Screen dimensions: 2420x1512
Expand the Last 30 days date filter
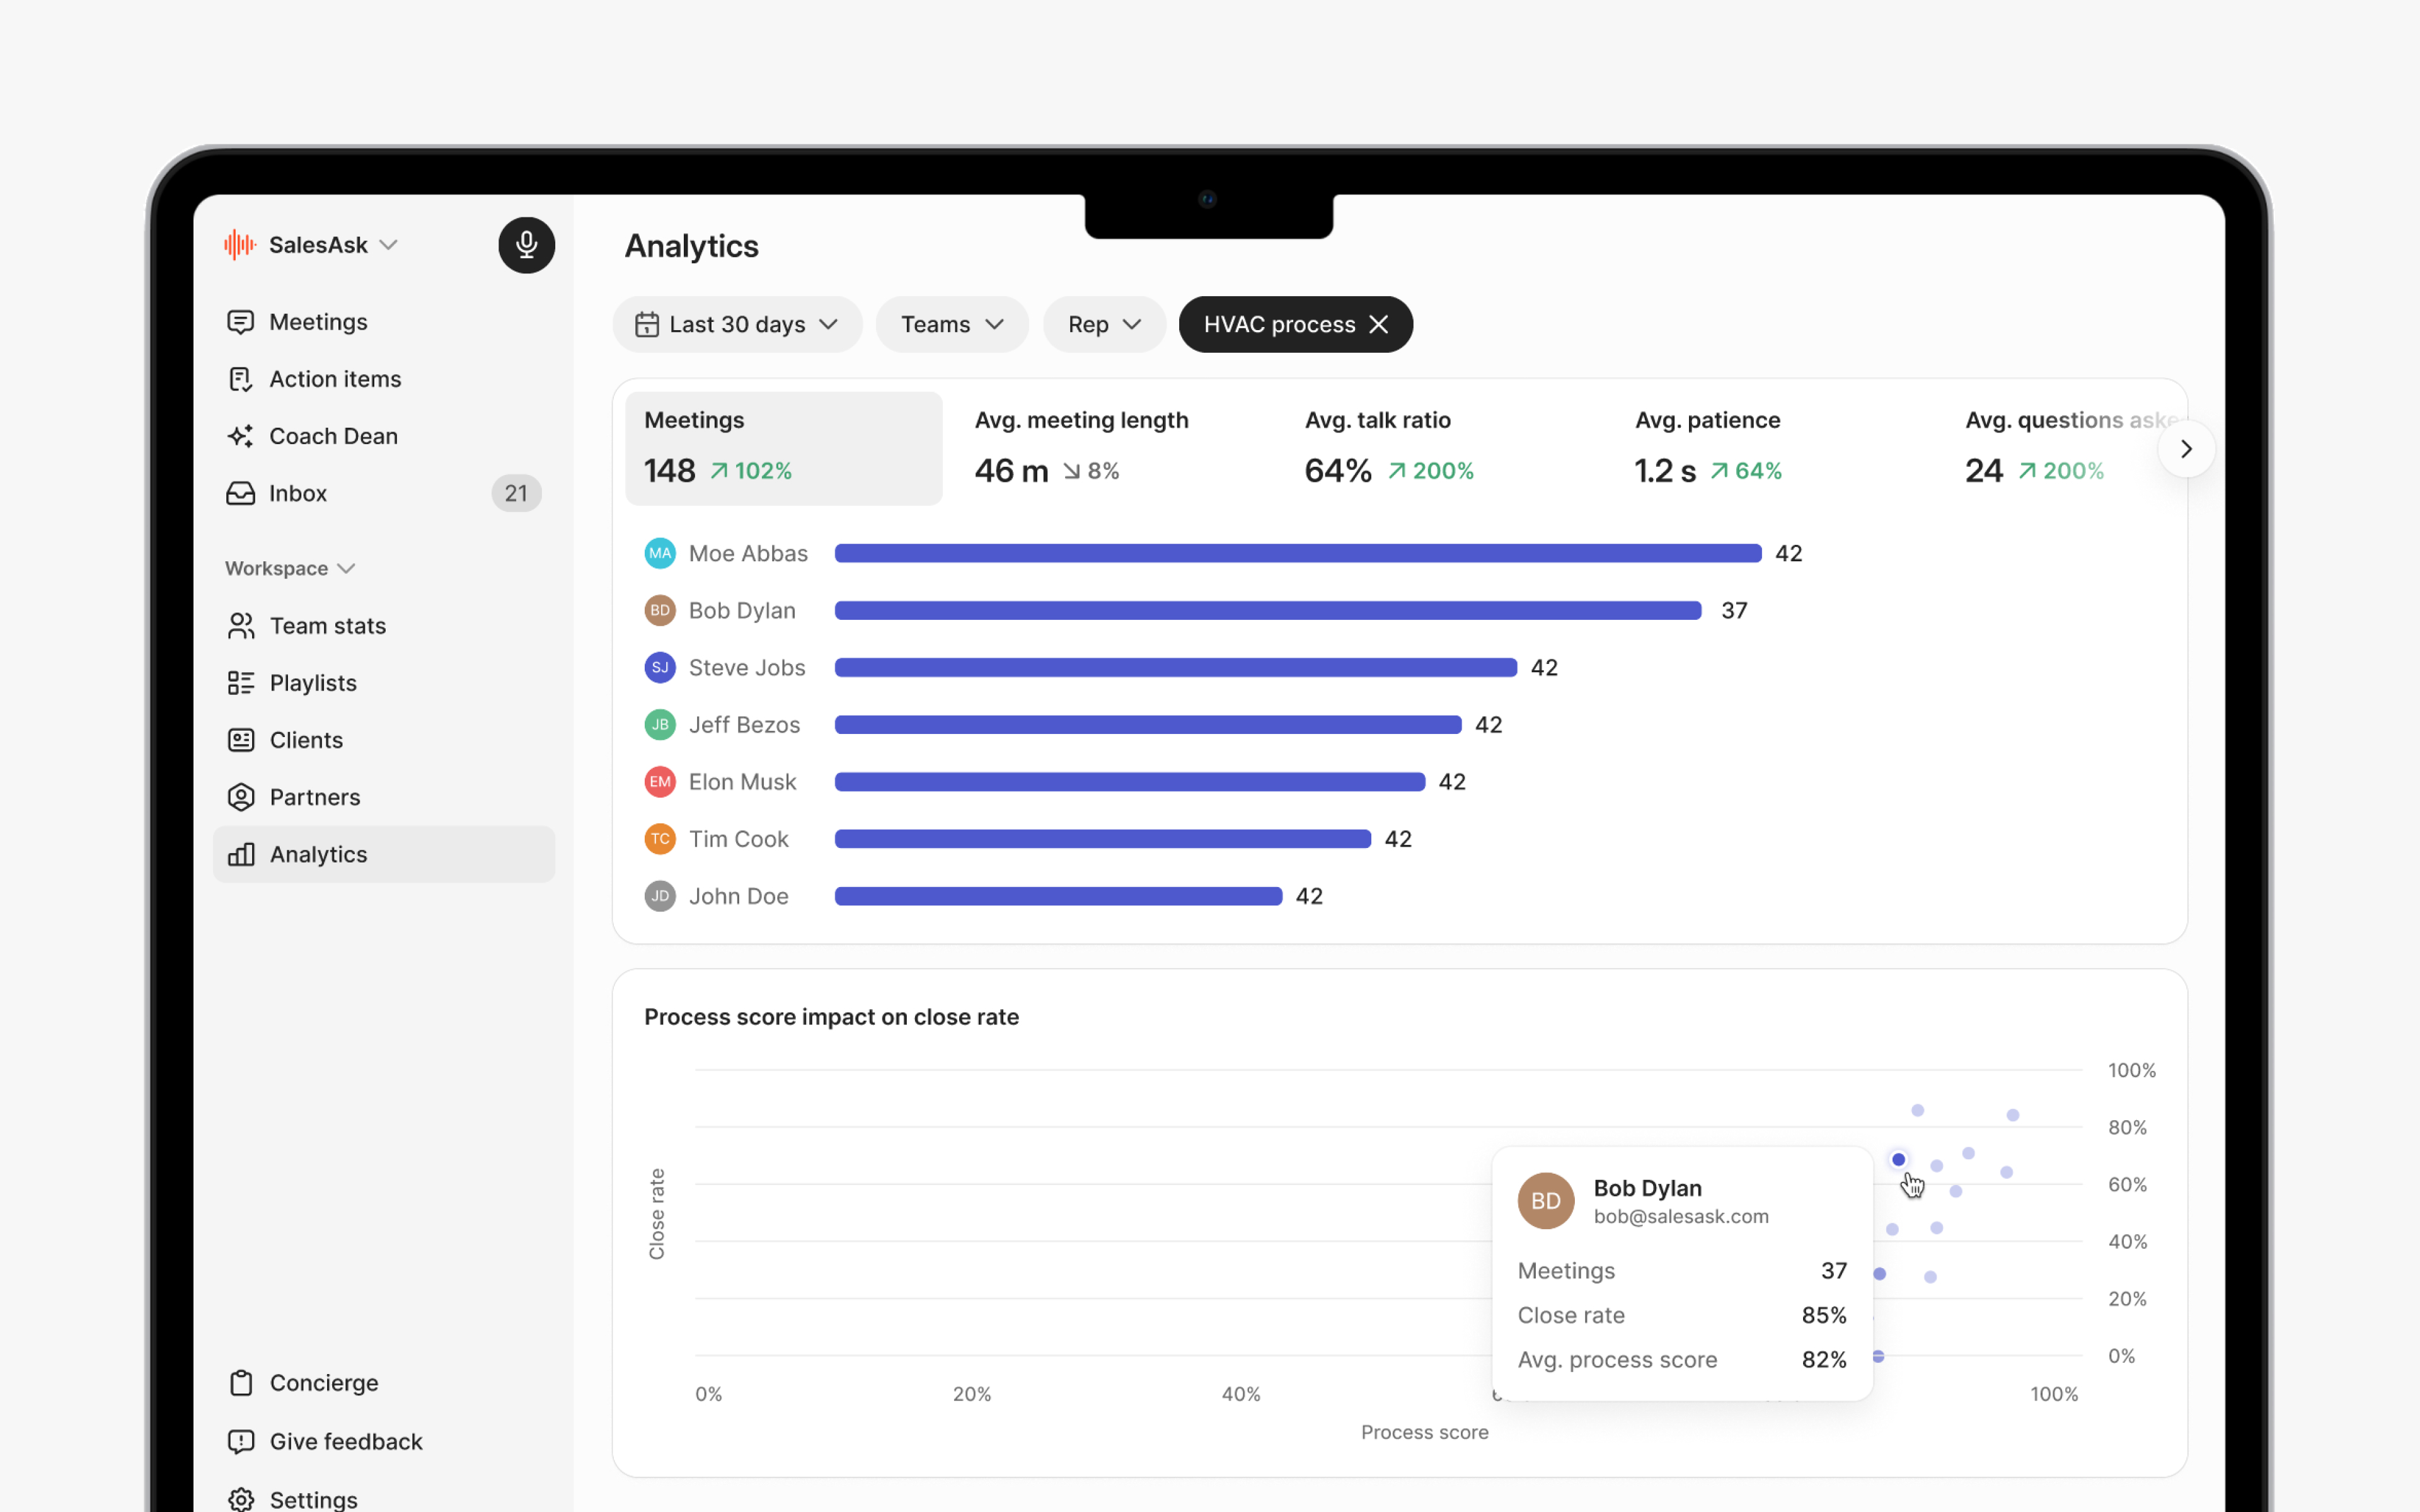click(737, 324)
